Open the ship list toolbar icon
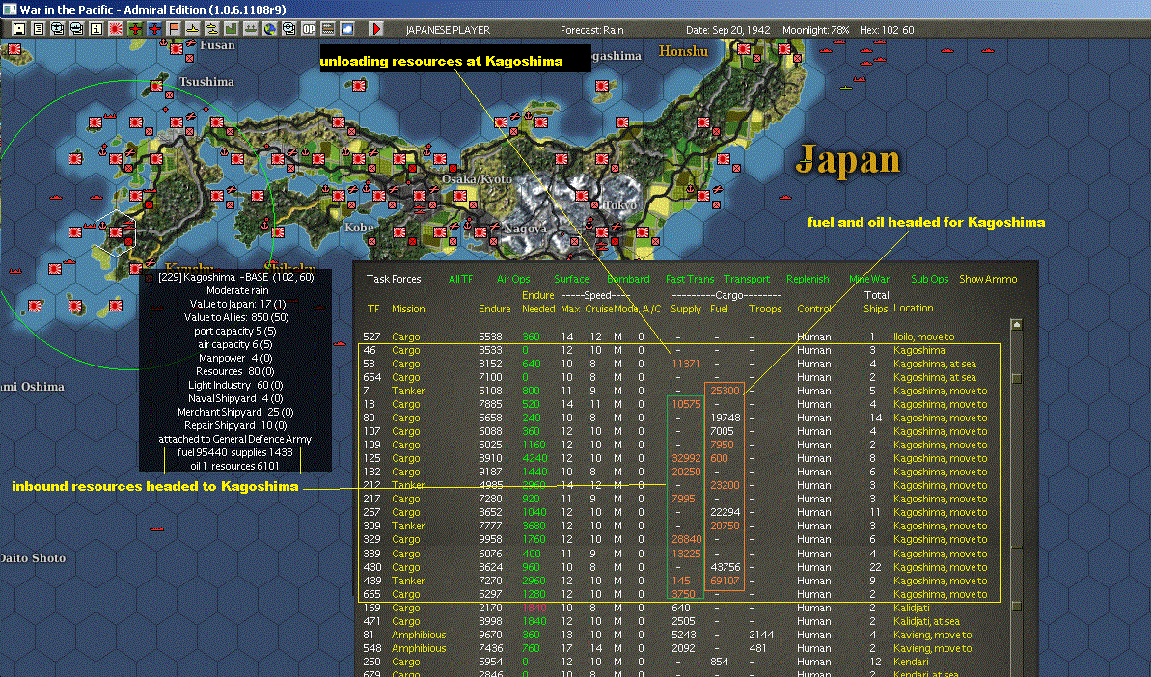 pyautogui.click(x=77, y=29)
